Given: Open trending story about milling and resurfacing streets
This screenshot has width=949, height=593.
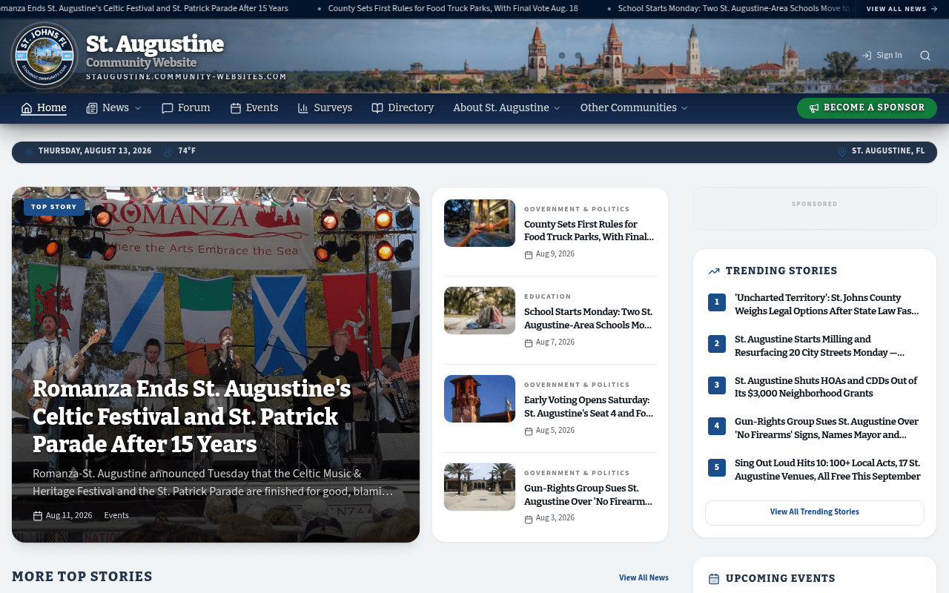Looking at the screenshot, I should [820, 346].
